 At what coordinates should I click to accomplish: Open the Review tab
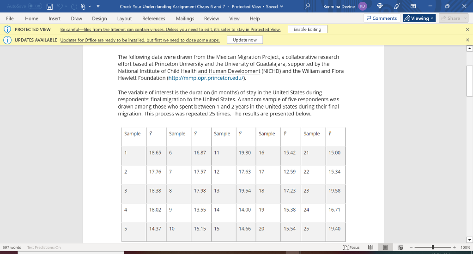212,18
